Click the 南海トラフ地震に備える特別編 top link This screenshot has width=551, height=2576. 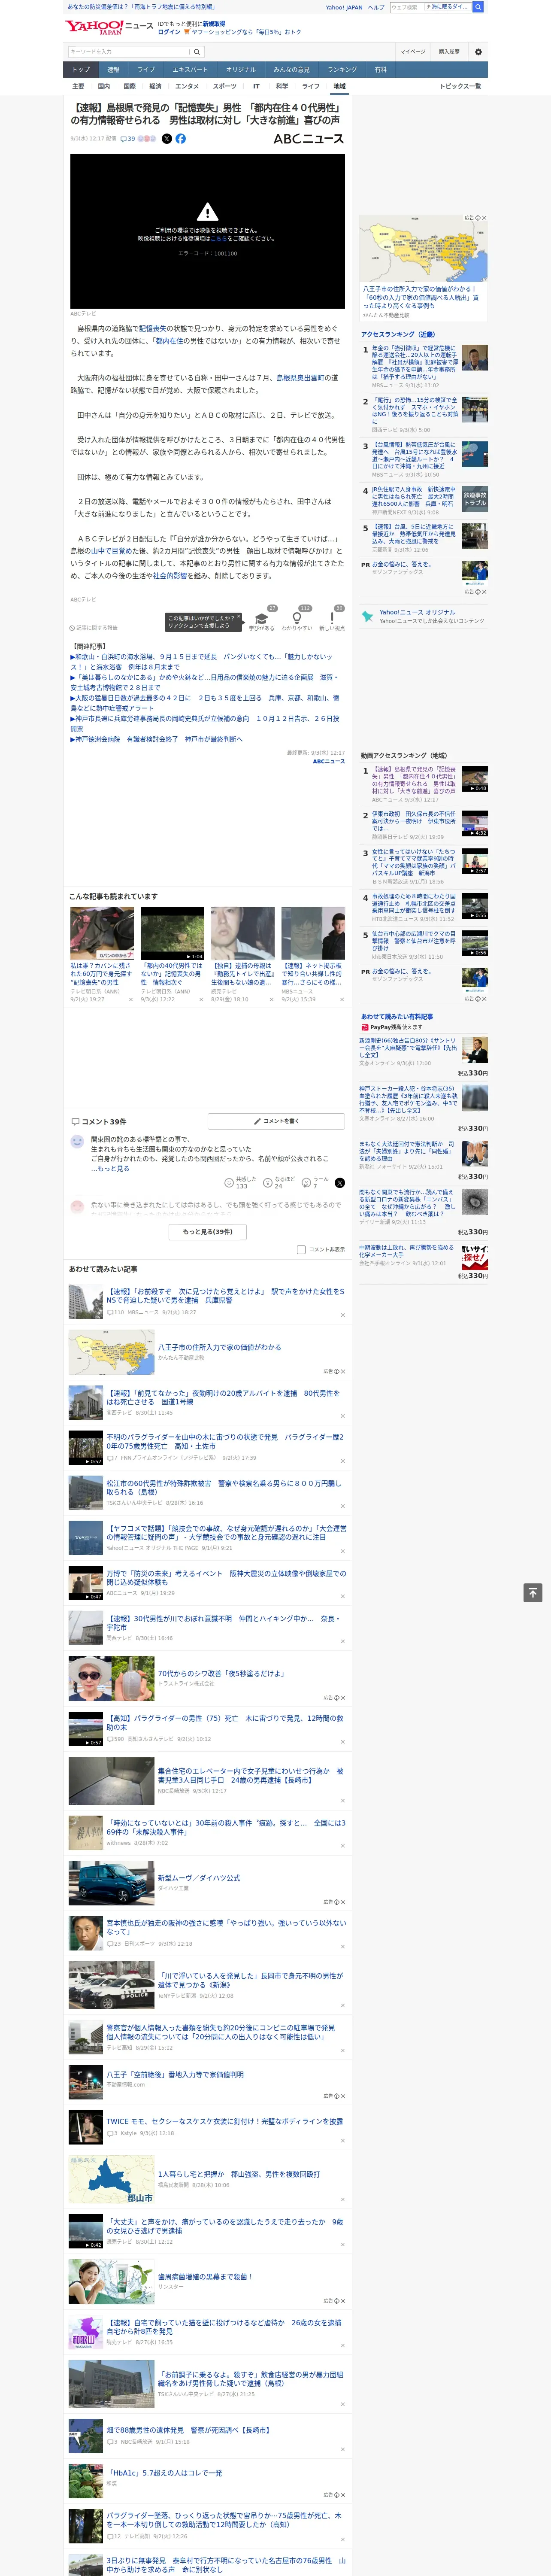(141, 7)
